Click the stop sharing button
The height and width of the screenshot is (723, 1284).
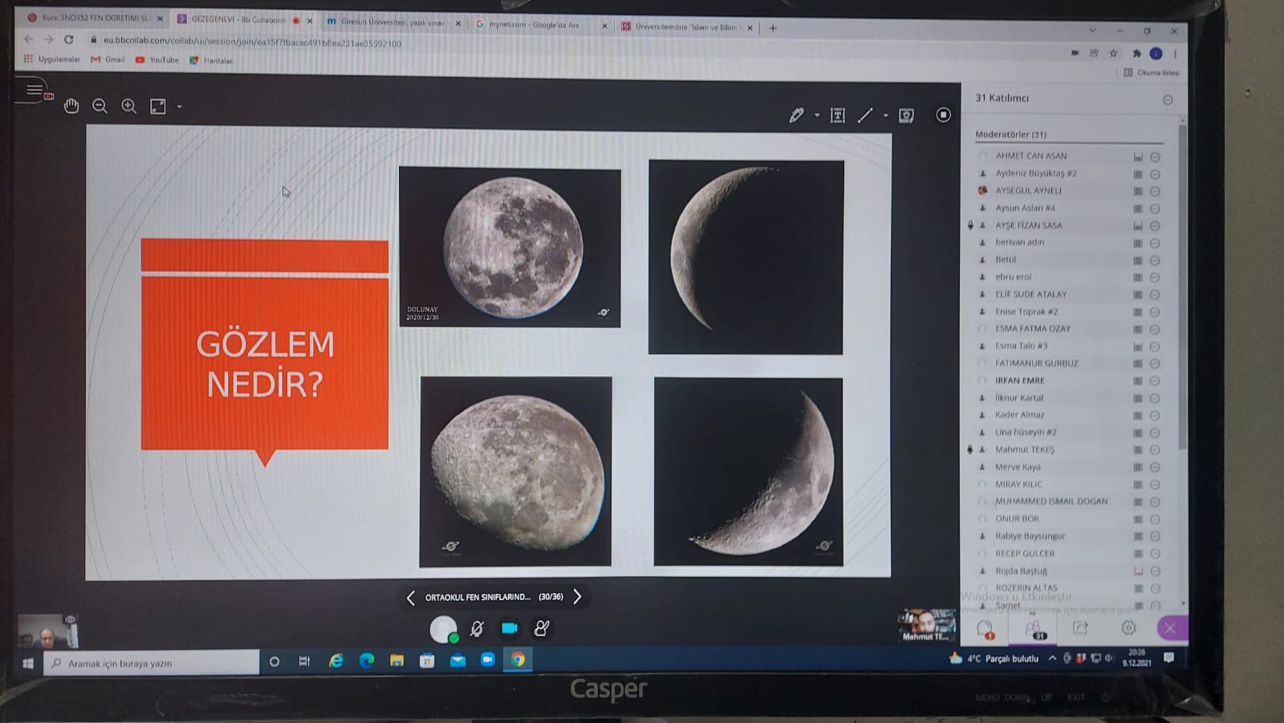tap(943, 115)
